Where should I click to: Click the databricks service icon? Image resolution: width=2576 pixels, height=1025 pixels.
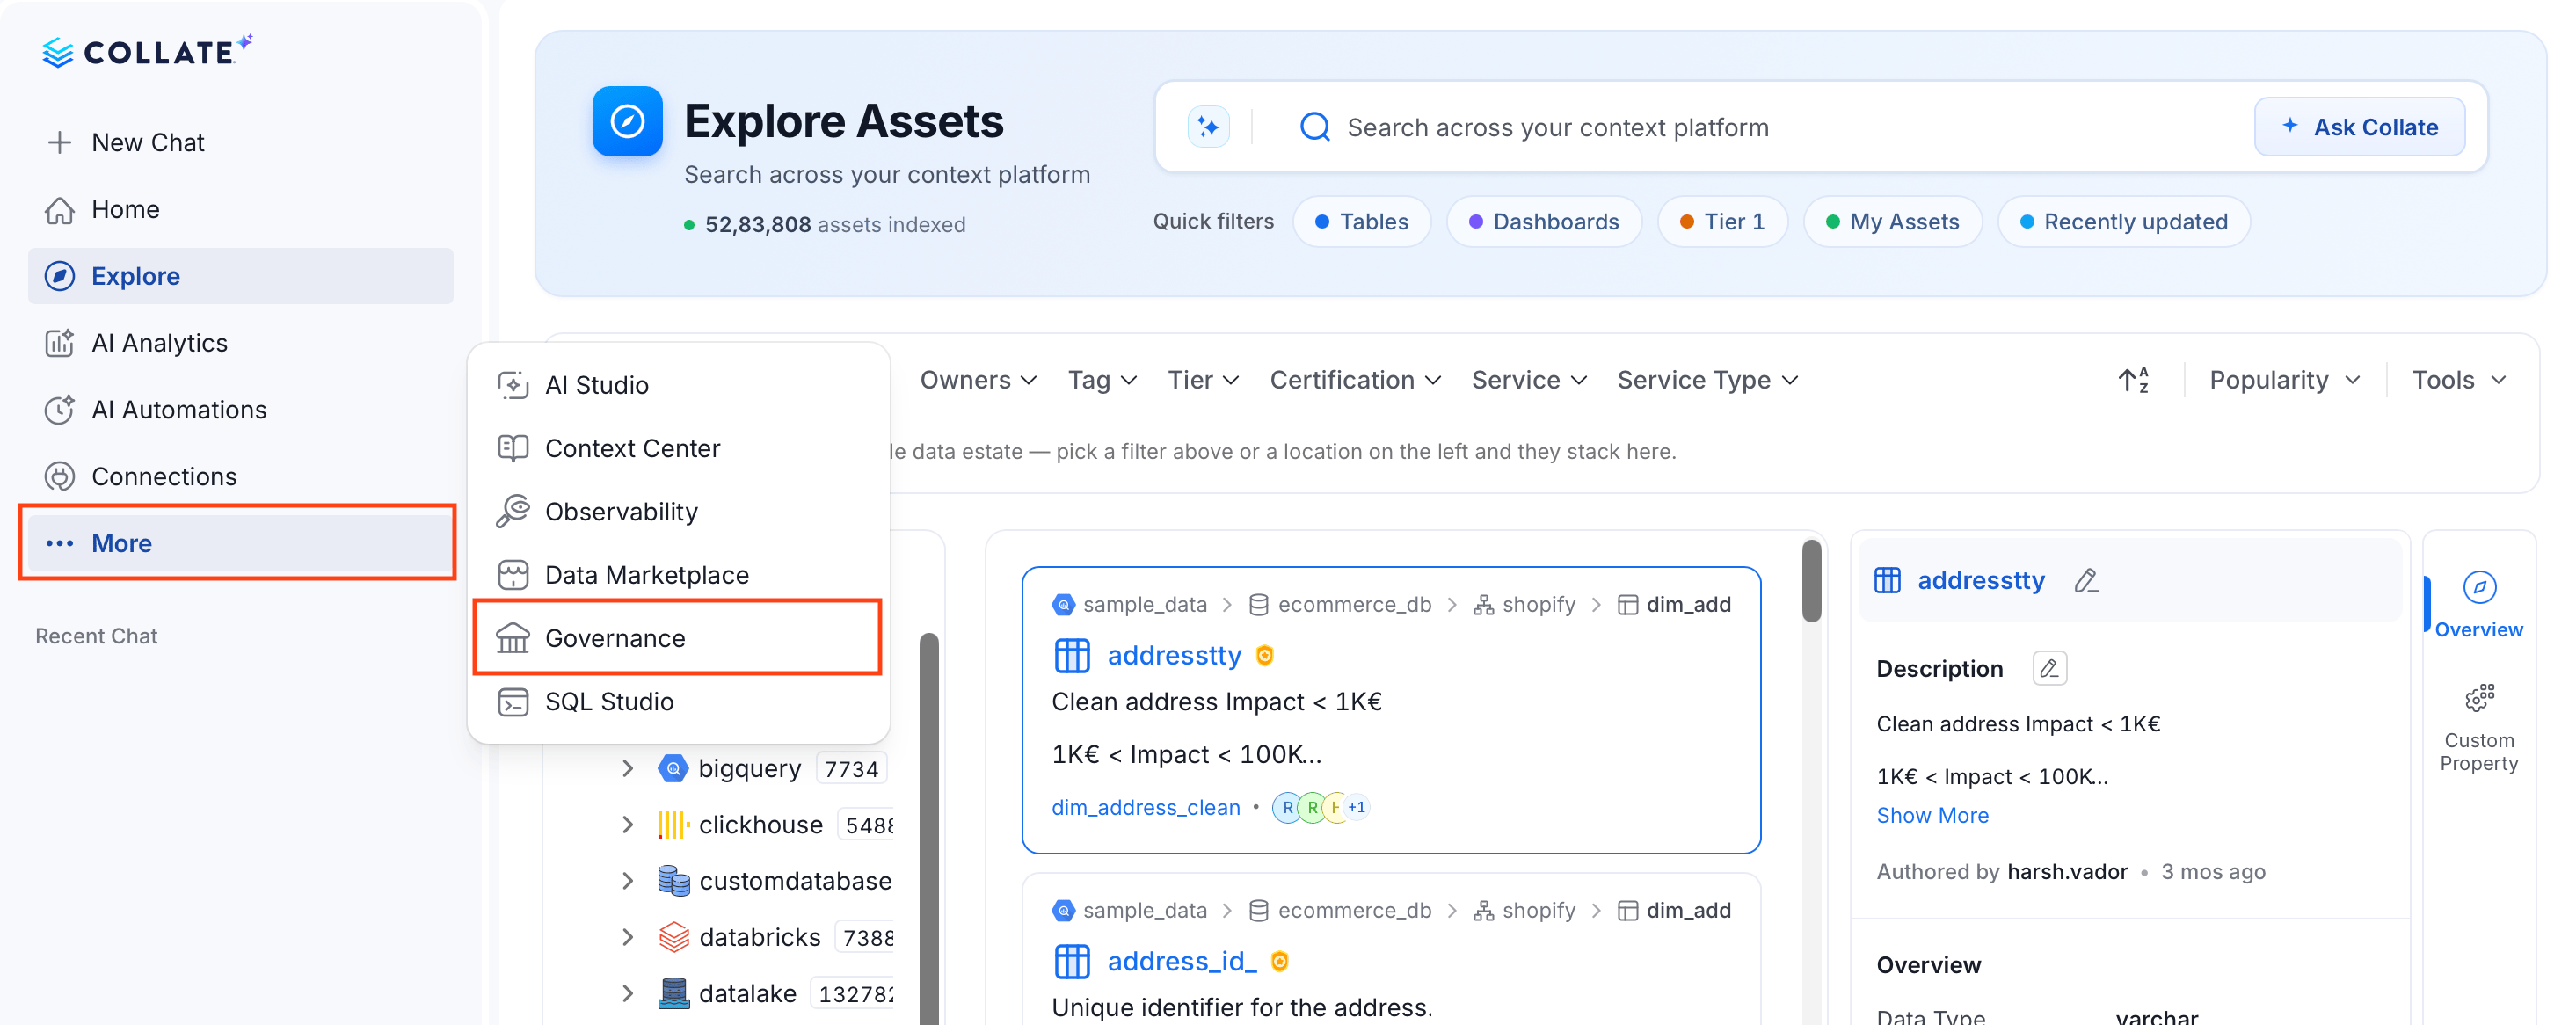point(673,937)
